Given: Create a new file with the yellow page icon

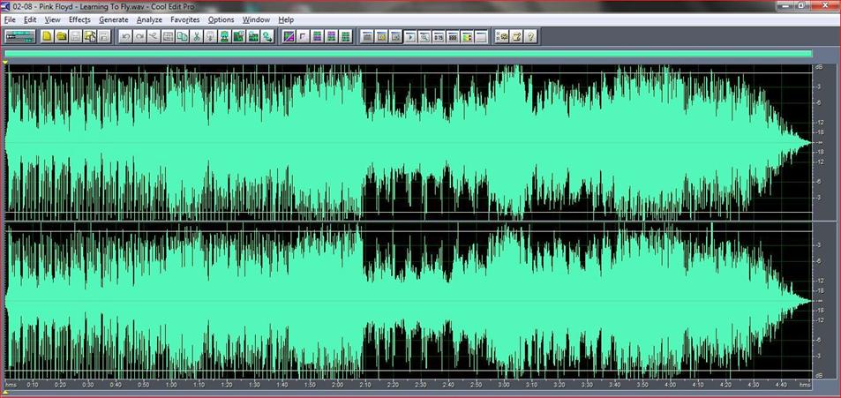Looking at the screenshot, I should (x=47, y=36).
